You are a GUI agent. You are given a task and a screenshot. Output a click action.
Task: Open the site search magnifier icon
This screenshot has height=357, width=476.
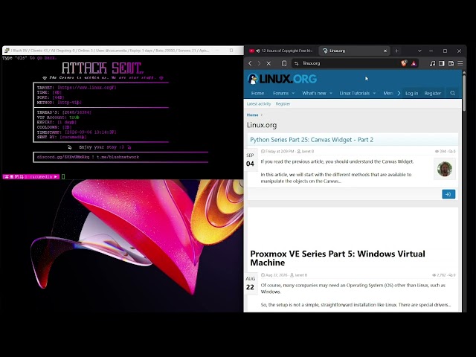(x=453, y=93)
